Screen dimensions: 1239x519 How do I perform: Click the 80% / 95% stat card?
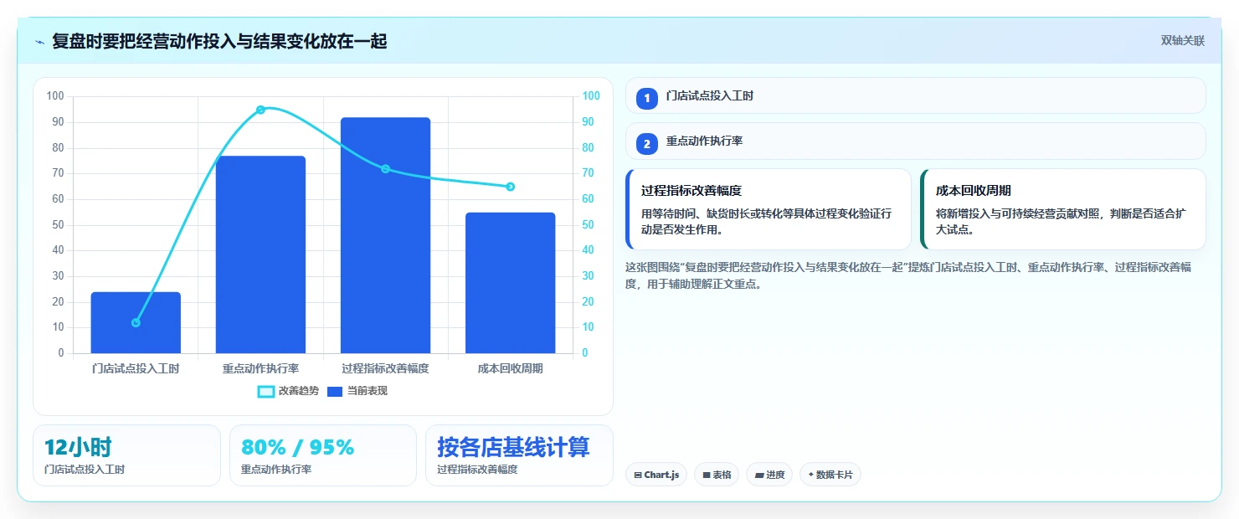(x=322, y=455)
